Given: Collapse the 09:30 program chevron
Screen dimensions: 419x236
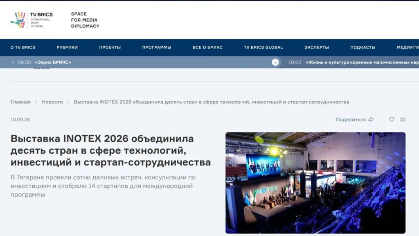Looking at the screenshot, I should coord(13,62).
